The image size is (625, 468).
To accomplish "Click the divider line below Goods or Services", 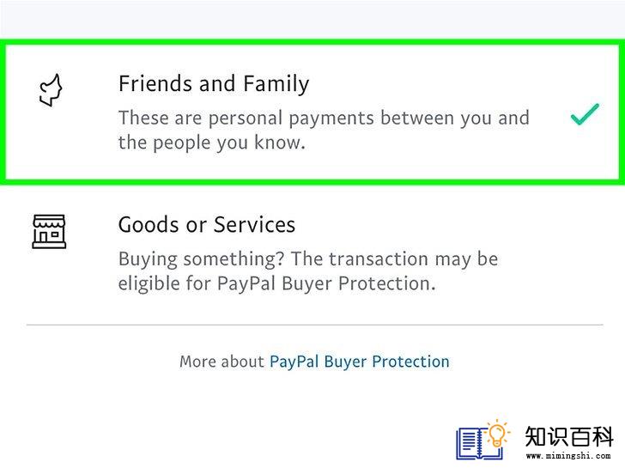I will [315, 325].
